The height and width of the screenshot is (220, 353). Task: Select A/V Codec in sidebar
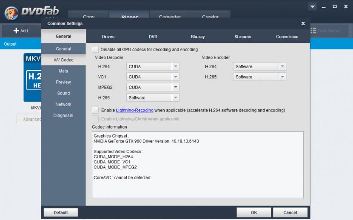(x=63, y=60)
